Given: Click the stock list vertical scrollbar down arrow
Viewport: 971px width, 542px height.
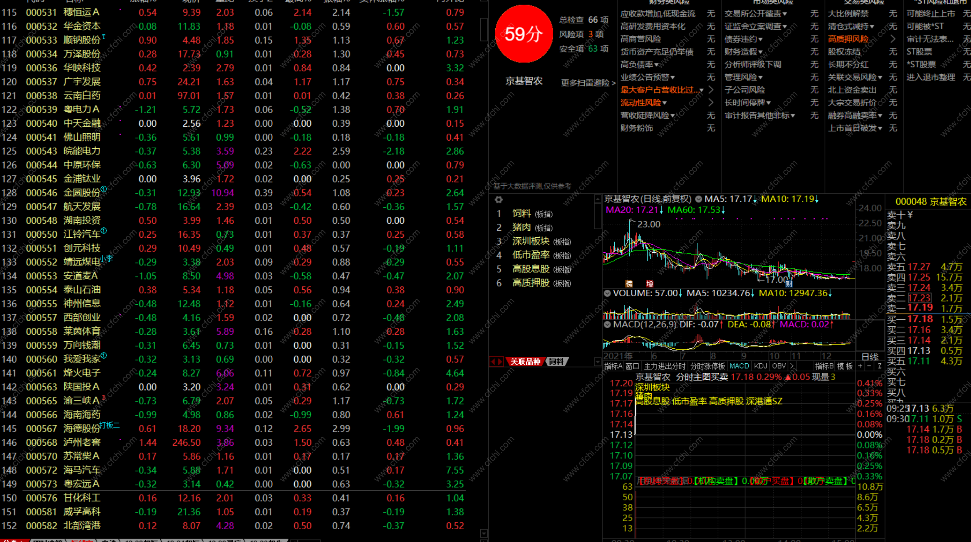Looking at the screenshot, I should pos(484,533).
